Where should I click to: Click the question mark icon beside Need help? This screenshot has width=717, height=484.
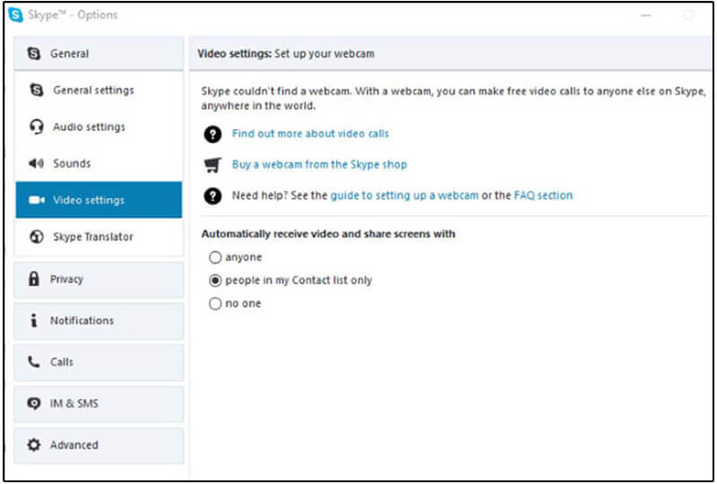212,195
